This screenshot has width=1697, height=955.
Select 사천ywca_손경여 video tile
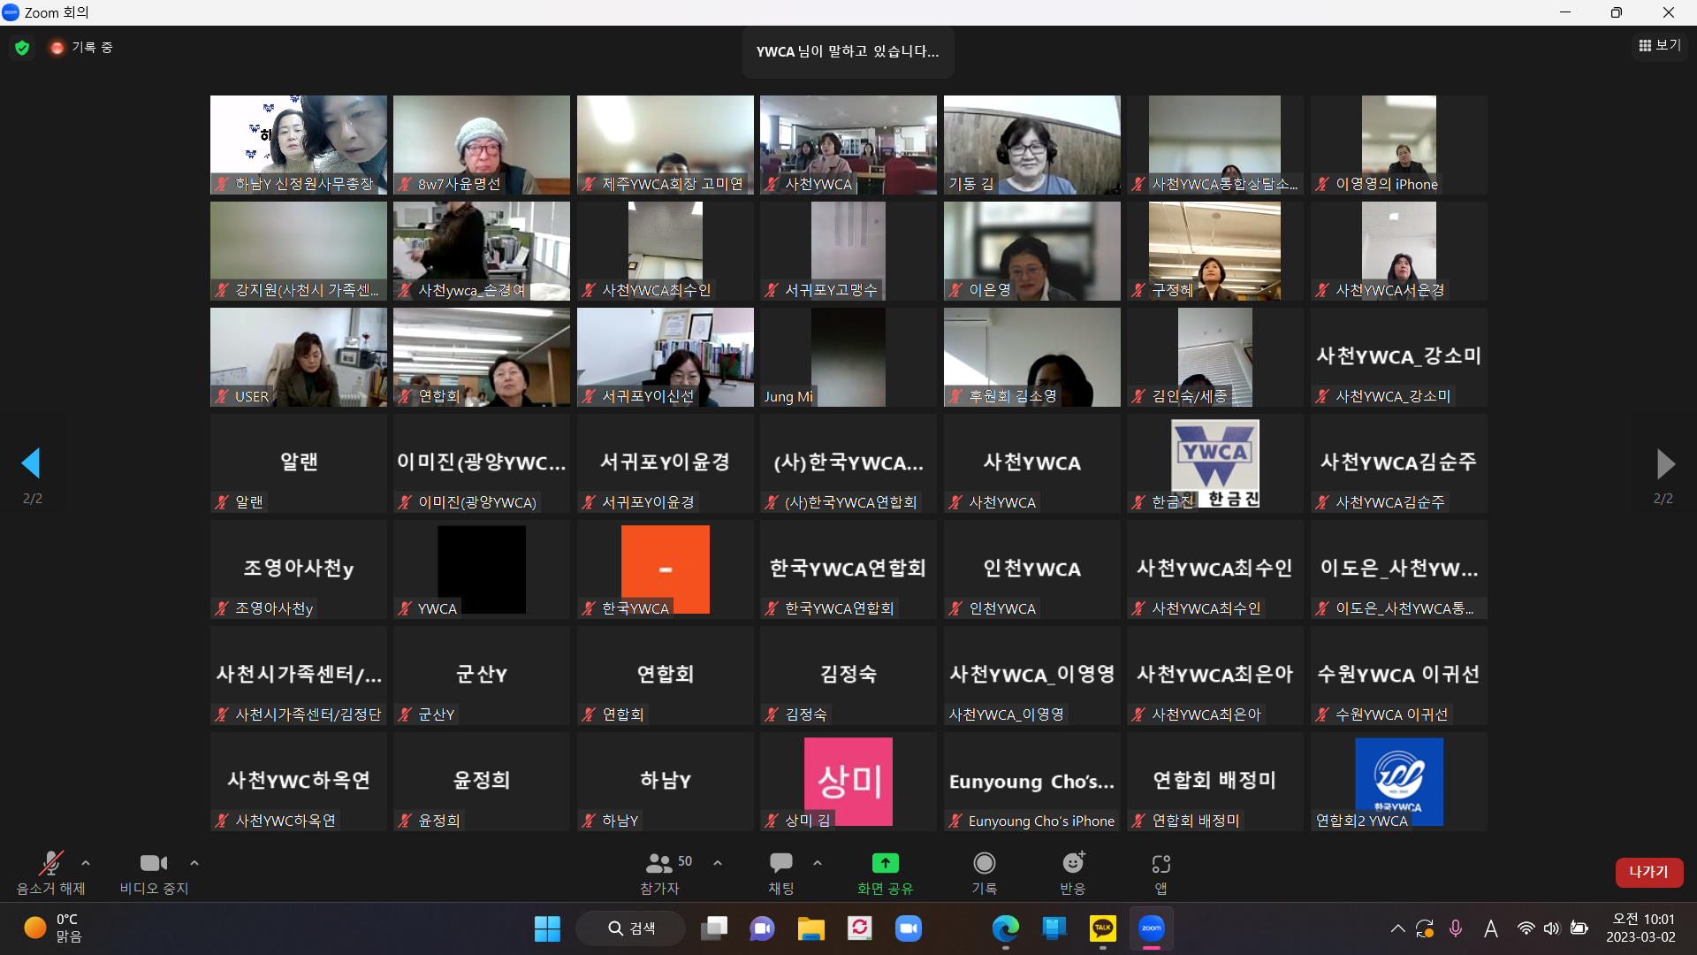click(482, 251)
